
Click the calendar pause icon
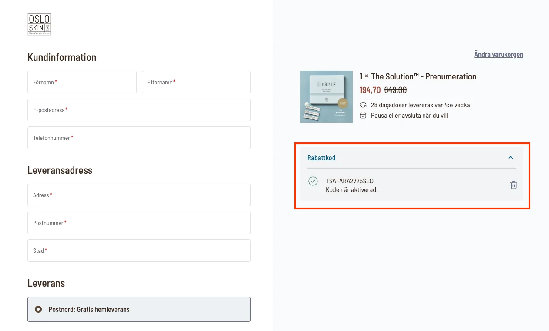pos(363,115)
